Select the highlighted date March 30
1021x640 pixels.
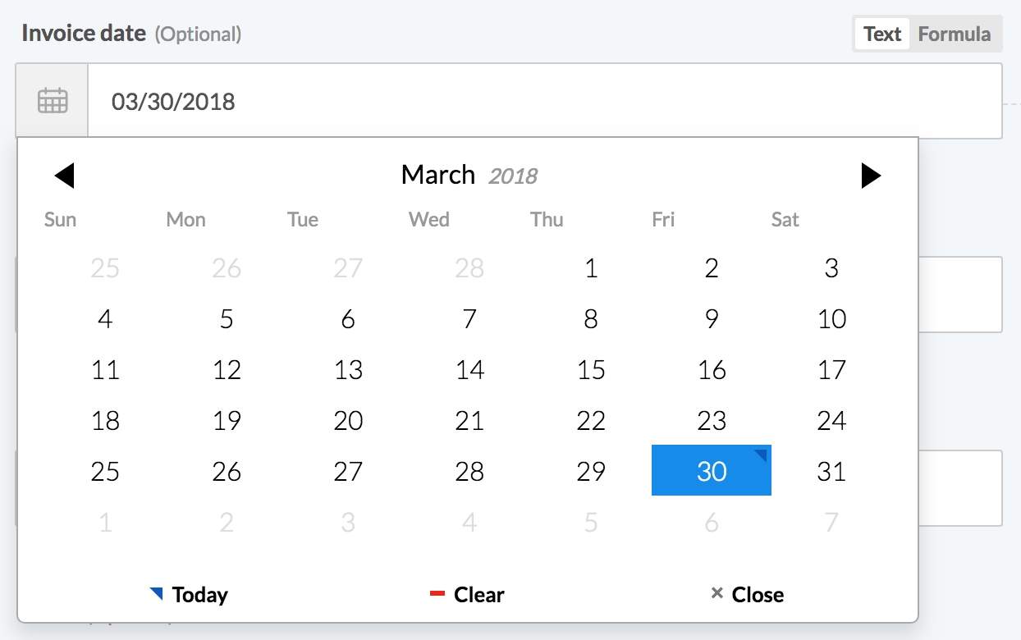coord(711,471)
